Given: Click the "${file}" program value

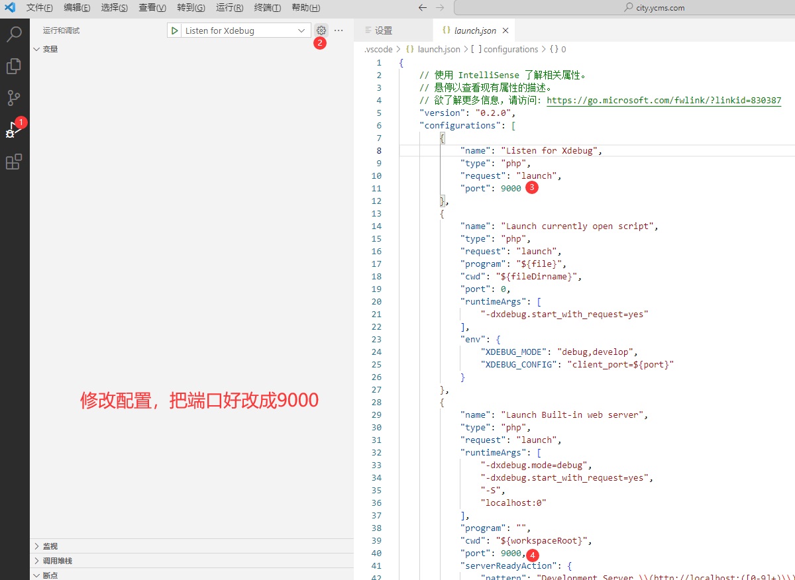Looking at the screenshot, I should [539, 264].
